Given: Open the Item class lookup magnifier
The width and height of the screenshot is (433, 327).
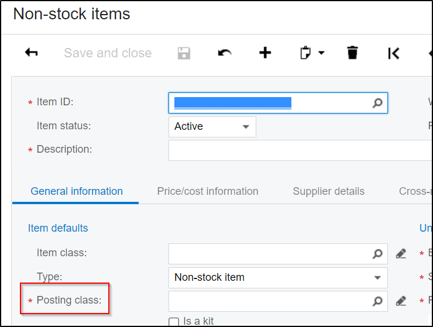Looking at the screenshot, I should tap(377, 254).
